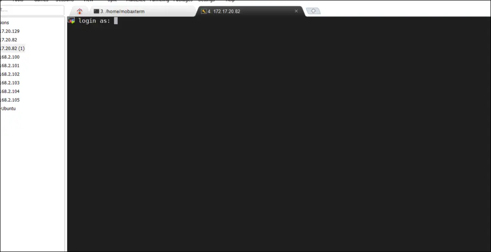Click the MobaXterm icon beside login prompt
Image resolution: width=491 pixels, height=252 pixels.
[x=71, y=21]
